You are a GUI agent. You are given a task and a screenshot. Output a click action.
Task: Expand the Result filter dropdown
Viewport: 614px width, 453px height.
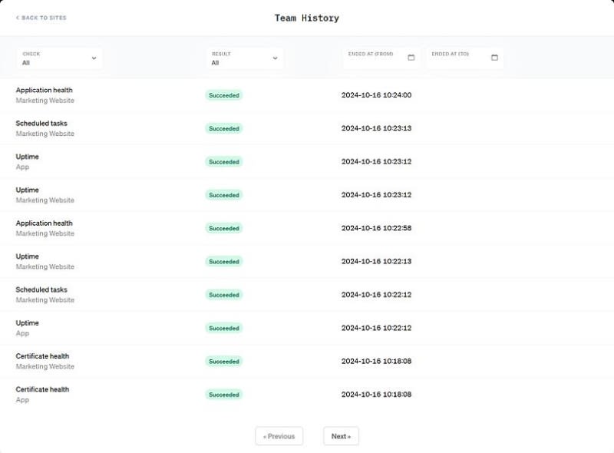click(x=245, y=58)
